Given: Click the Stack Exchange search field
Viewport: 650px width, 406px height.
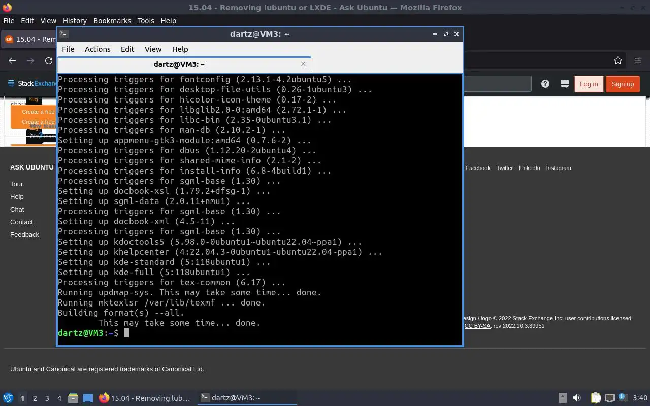Looking at the screenshot, I should pos(497,84).
